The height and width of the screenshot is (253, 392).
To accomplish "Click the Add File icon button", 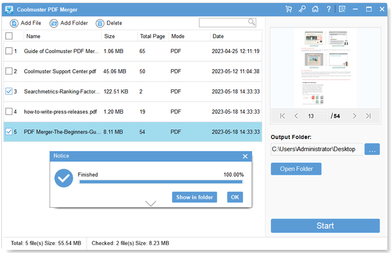I will (x=14, y=23).
